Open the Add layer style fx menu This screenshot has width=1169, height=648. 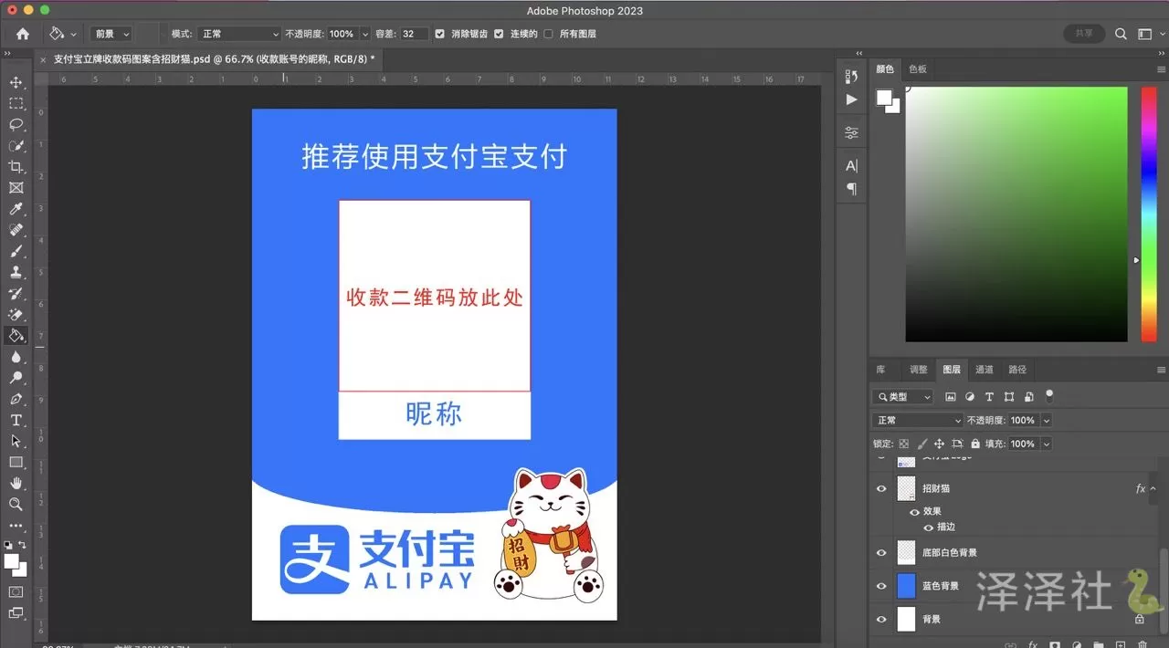[1032, 643]
